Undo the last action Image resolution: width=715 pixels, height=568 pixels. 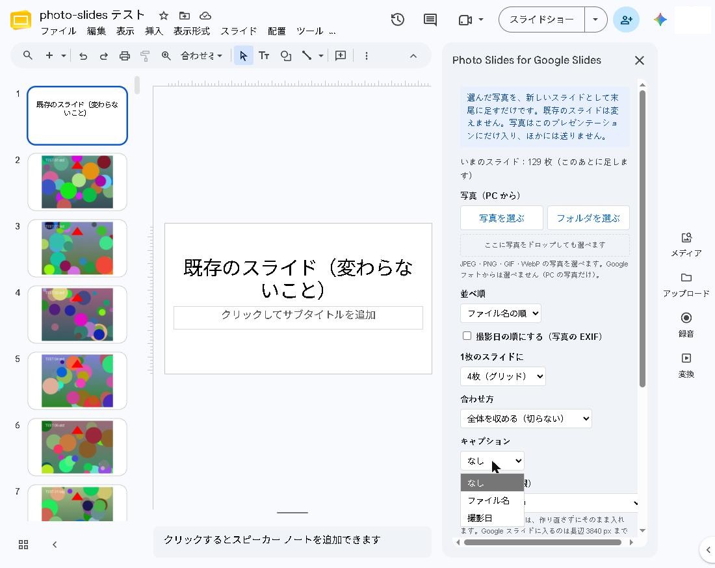(x=83, y=56)
